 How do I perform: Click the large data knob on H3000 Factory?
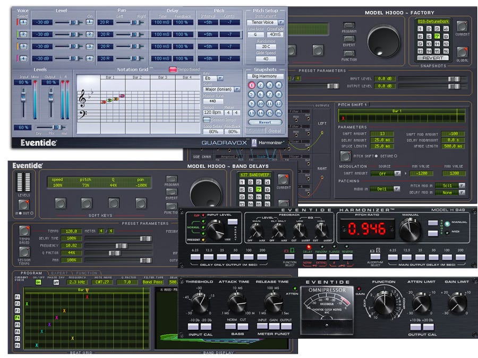click(384, 41)
